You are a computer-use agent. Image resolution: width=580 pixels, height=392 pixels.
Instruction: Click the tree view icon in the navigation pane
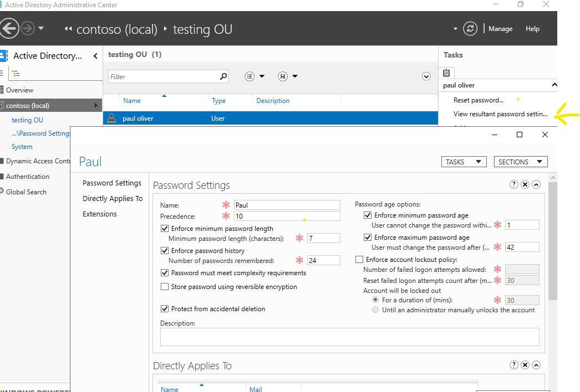point(16,73)
